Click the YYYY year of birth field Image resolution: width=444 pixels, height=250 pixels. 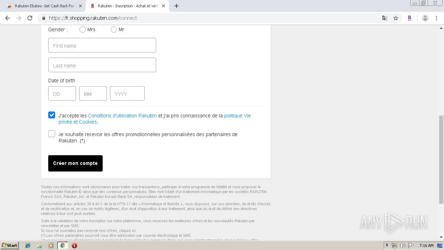pyautogui.click(x=127, y=93)
